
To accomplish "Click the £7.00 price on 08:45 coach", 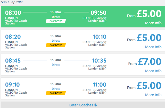I will pyautogui.click(x=150, y=62).
